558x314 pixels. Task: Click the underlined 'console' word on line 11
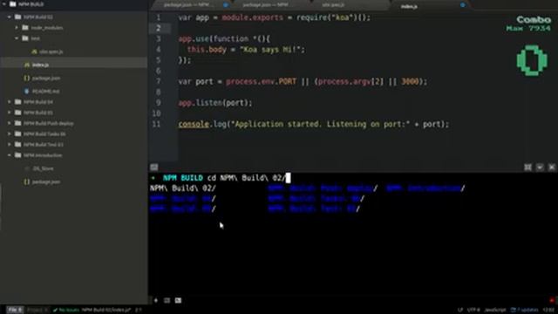tap(194, 124)
